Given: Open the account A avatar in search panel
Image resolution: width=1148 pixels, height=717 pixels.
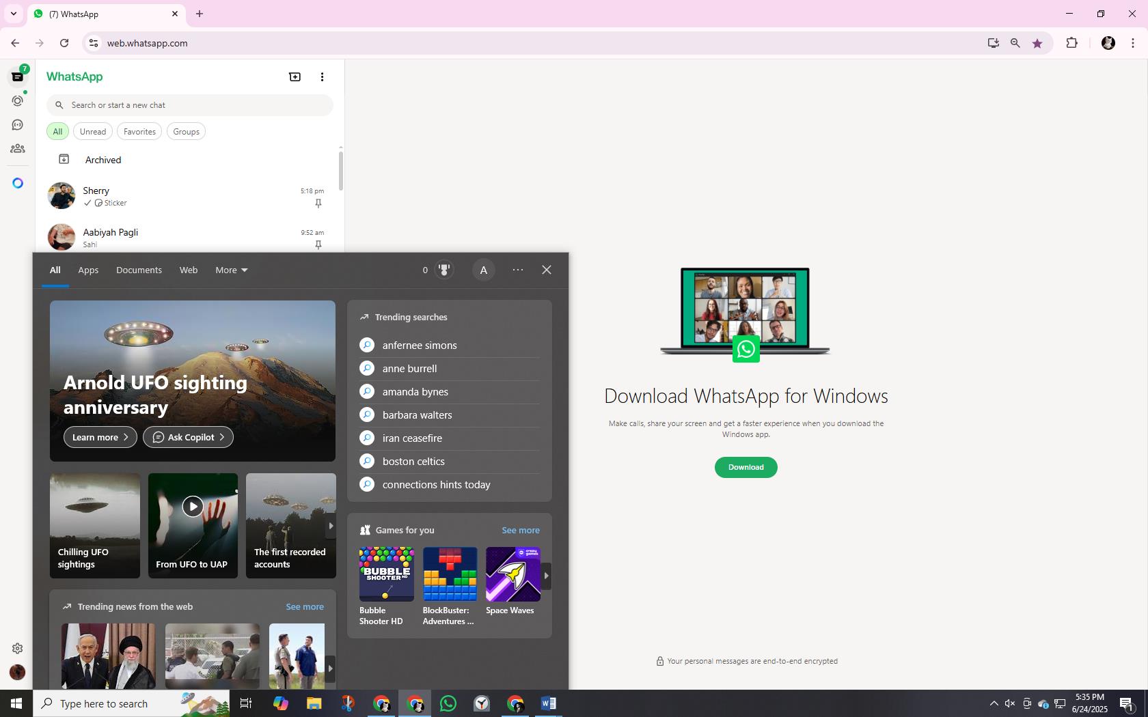Looking at the screenshot, I should coord(483,270).
